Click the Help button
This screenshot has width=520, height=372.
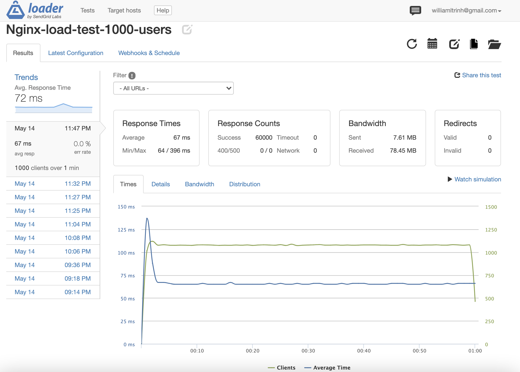coord(163,11)
